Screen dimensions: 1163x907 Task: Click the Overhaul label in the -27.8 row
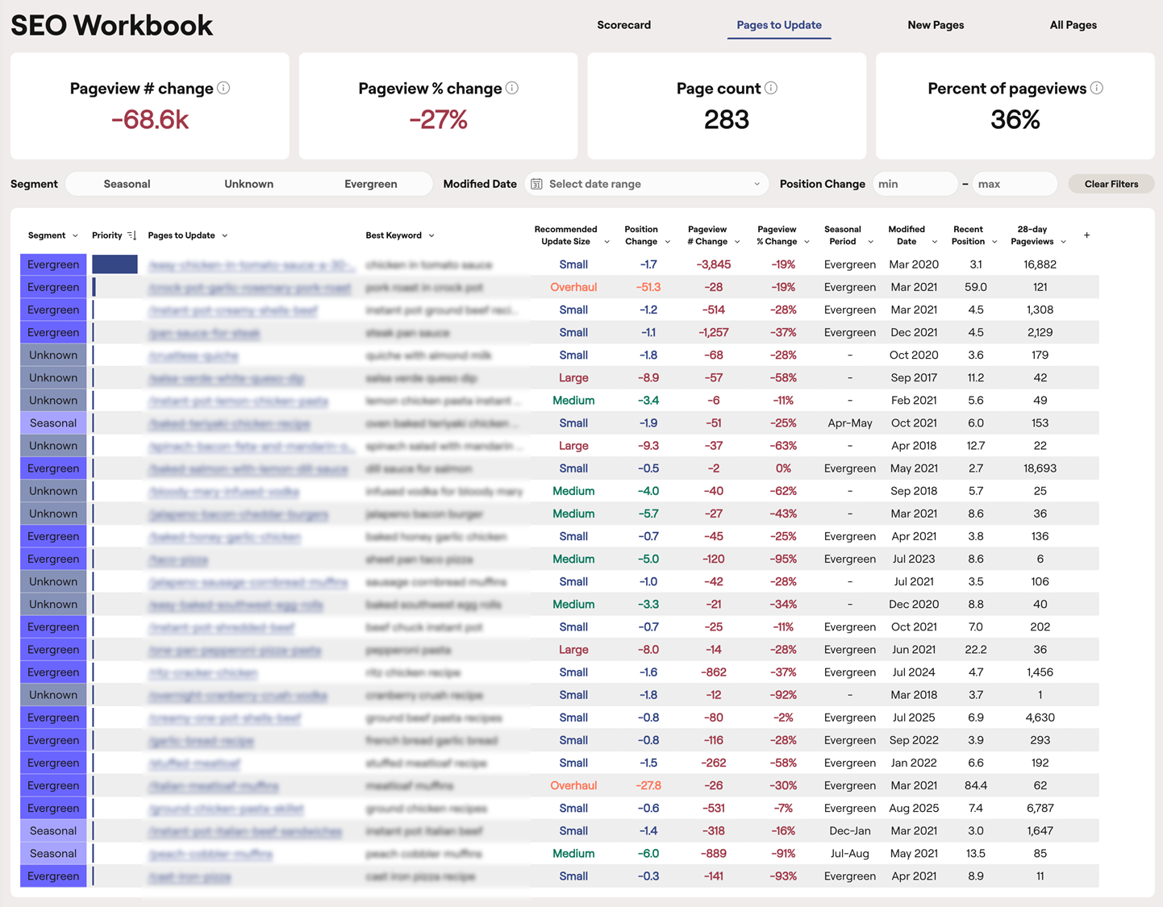(573, 785)
